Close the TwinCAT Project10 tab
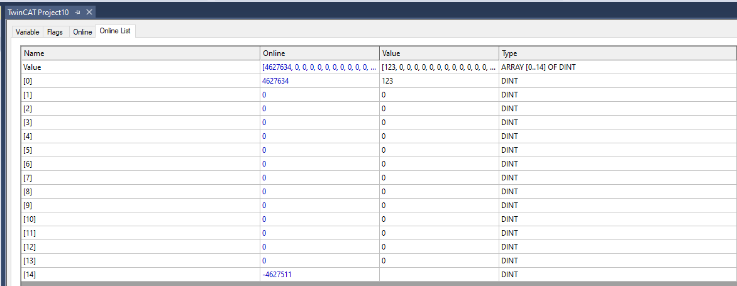737x286 pixels. pos(89,12)
